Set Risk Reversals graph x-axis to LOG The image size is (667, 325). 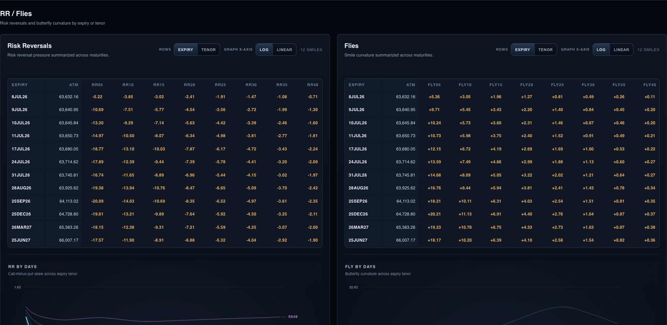tap(264, 49)
